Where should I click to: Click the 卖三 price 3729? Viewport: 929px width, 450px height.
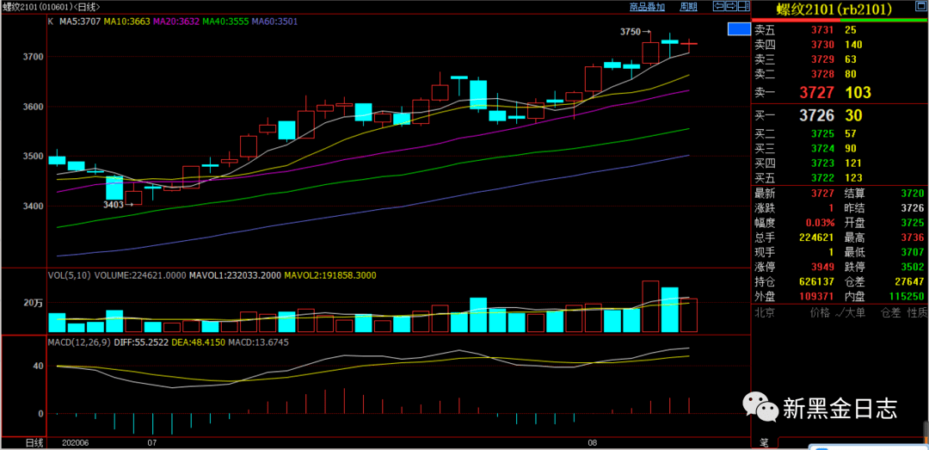pyautogui.click(x=823, y=59)
